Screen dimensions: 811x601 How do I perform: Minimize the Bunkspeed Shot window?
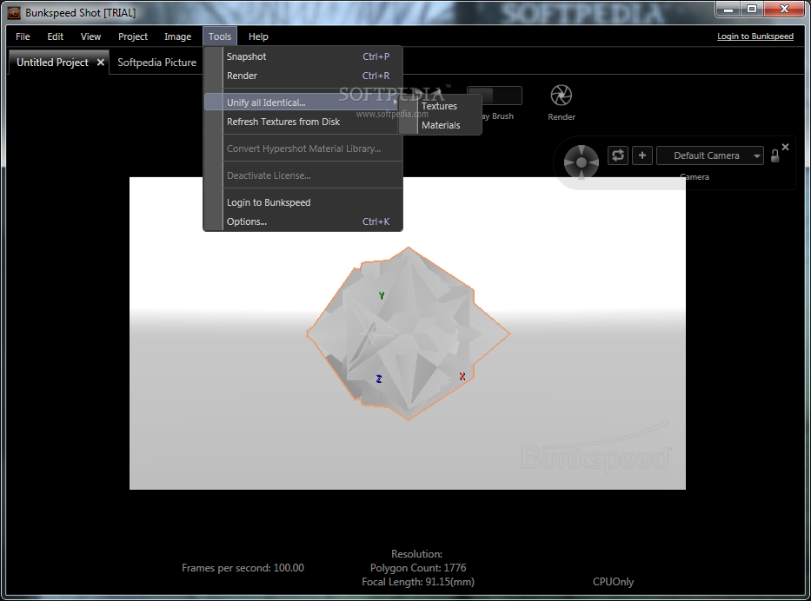pos(728,10)
